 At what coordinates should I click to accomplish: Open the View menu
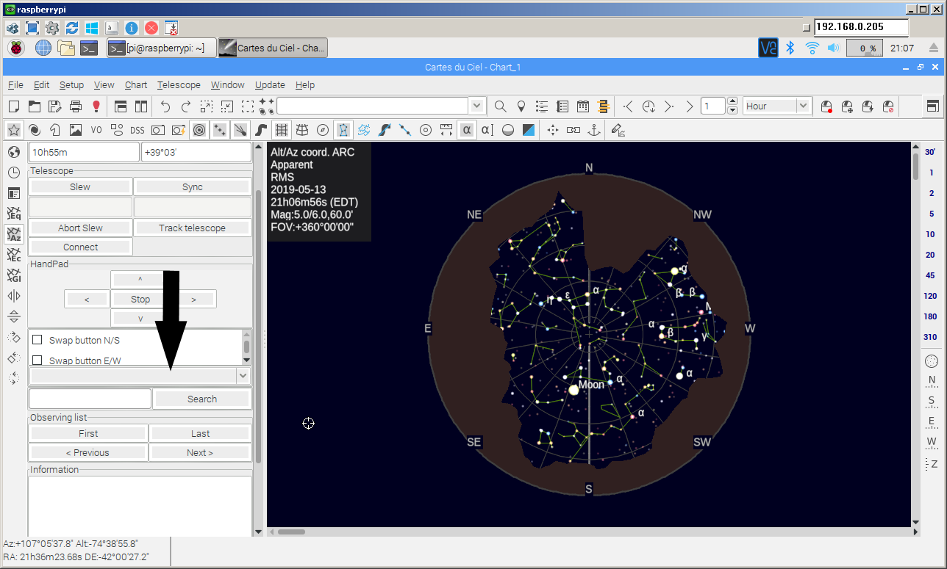click(x=104, y=85)
